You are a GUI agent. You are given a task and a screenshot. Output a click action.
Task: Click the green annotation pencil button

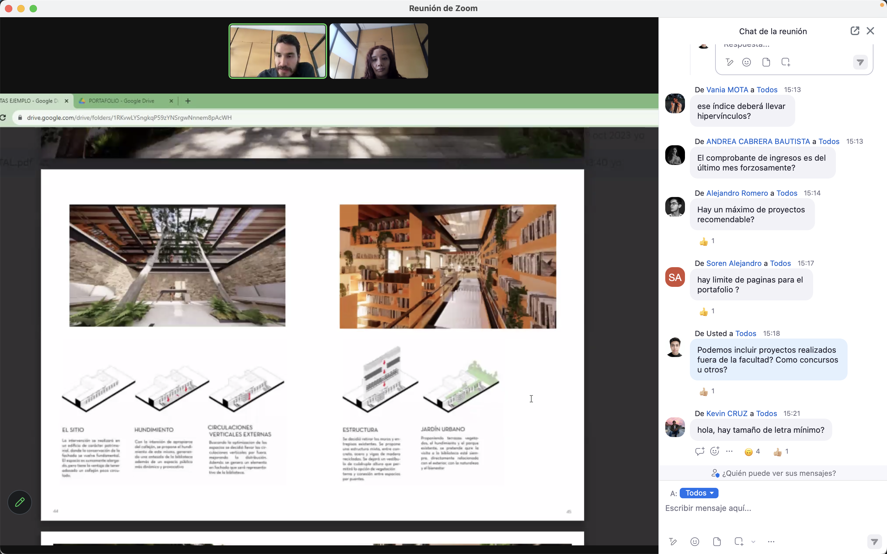(x=20, y=502)
